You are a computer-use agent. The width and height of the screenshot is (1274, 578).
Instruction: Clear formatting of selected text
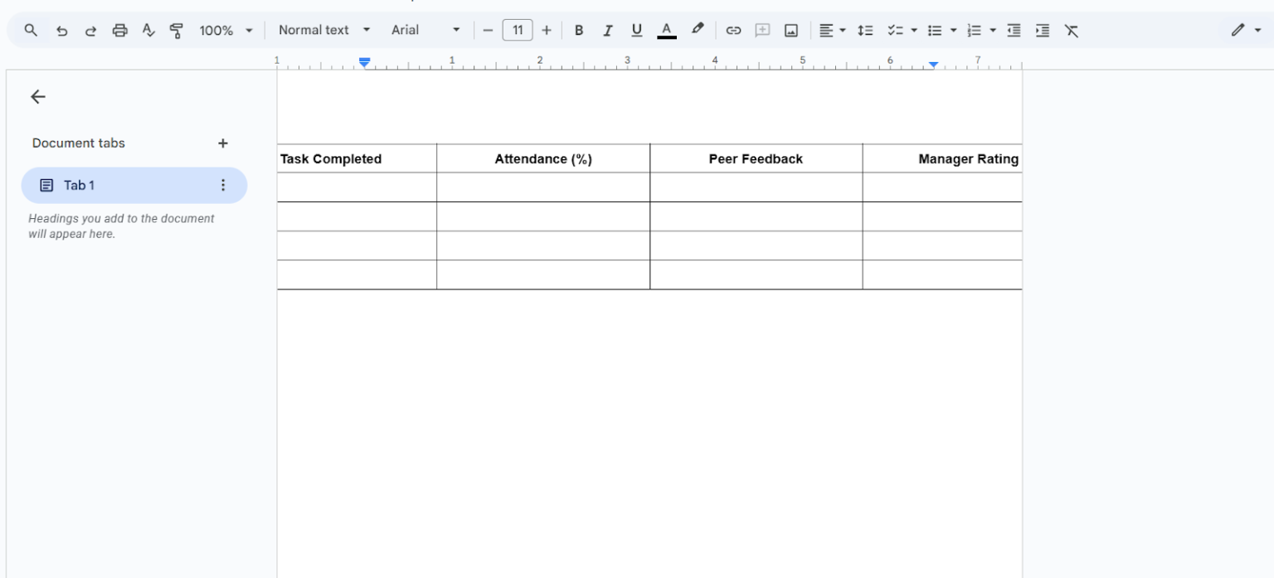point(1072,30)
